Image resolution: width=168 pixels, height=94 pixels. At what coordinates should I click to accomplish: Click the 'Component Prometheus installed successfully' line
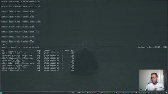tap(20, 31)
